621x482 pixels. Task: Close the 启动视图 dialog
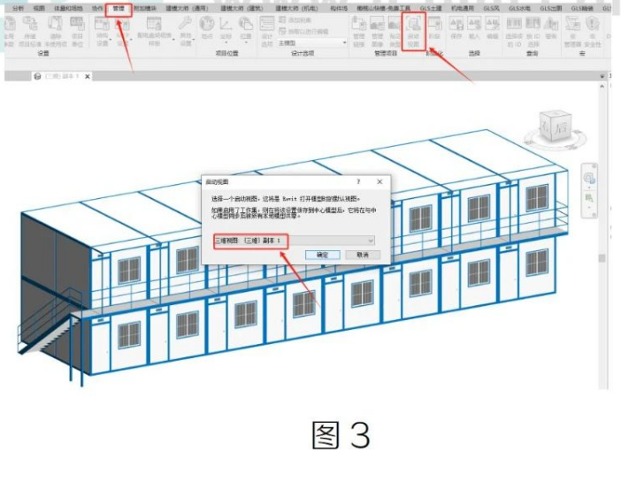click(x=379, y=181)
